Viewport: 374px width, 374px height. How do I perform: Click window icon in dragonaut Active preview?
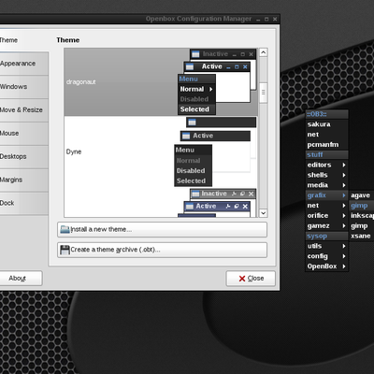[x=190, y=66]
